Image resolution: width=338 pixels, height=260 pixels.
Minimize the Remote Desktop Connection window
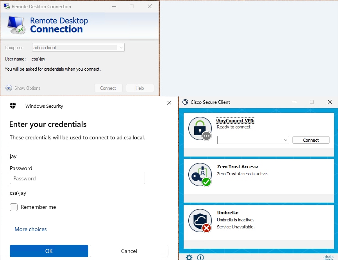114,7
